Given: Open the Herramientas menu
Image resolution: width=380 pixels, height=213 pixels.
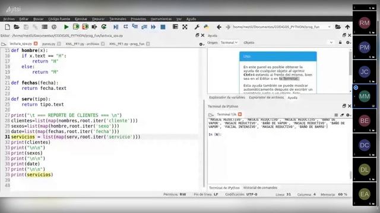Looking at the screenshot, I should pos(161,19).
